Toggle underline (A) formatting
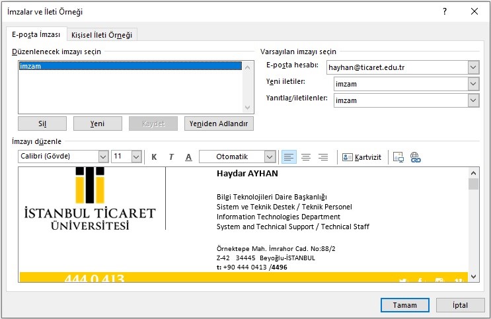This screenshot has height=319, width=491. [x=188, y=157]
